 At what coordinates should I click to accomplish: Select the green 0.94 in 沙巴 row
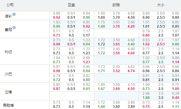86,71
